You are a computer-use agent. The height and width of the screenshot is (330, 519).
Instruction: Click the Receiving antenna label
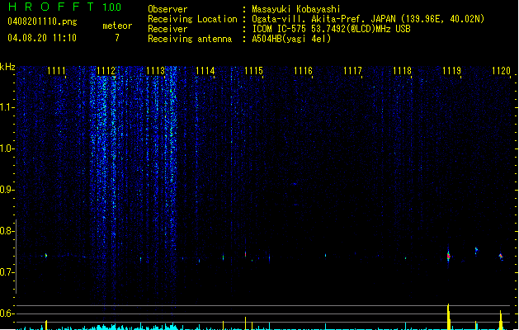coord(190,39)
